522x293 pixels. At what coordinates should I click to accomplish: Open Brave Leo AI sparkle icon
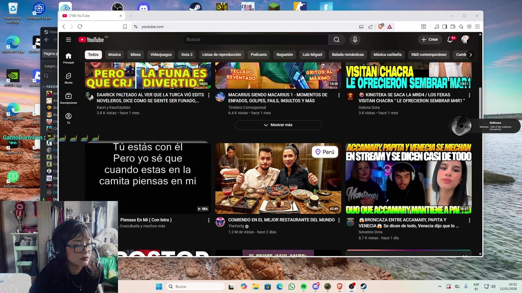point(461,26)
